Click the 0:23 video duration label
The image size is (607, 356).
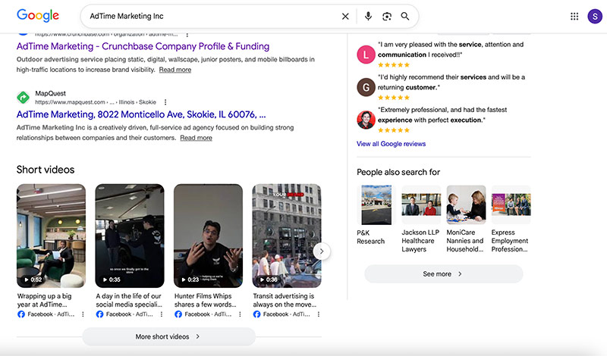(190, 279)
